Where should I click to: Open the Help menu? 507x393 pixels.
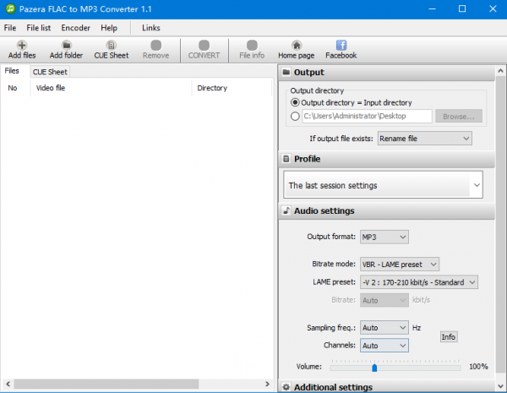click(x=109, y=28)
